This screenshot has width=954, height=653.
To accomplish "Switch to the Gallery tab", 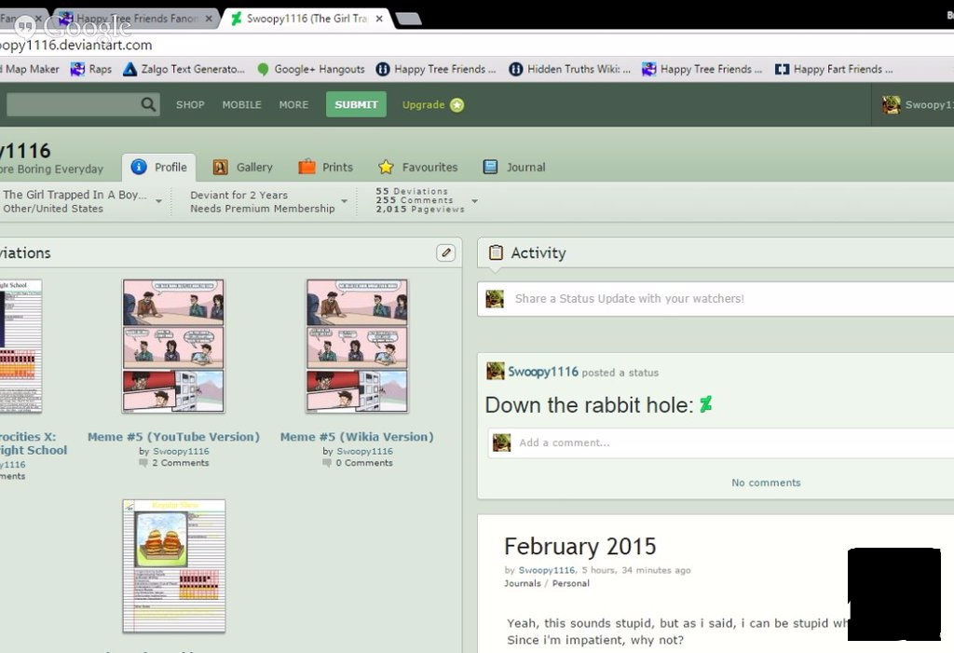I will [243, 168].
